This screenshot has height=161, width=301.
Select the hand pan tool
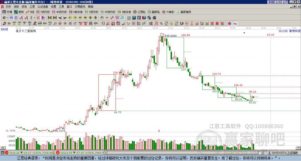[x=102, y=18]
